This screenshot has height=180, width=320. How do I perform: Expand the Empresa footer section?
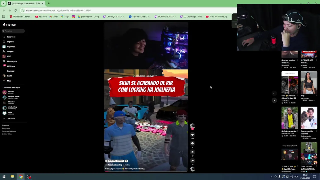(5, 125)
